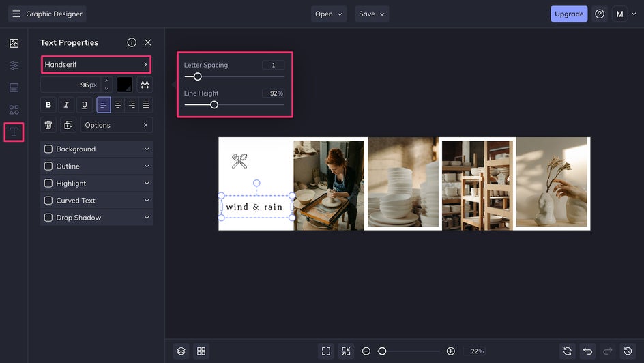Justify the text
Image resolution: width=644 pixels, height=363 pixels.
(146, 104)
